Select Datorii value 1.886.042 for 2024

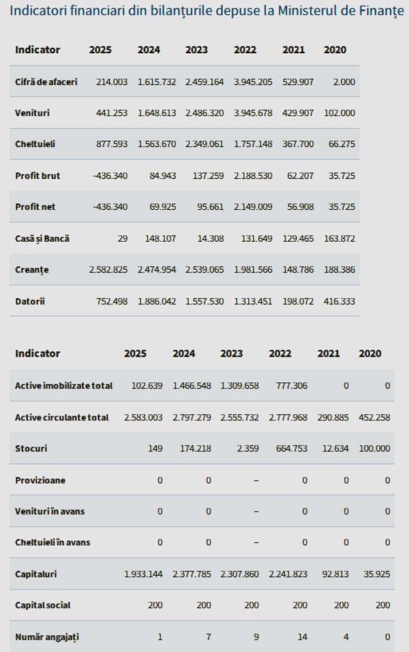(157, 301)
